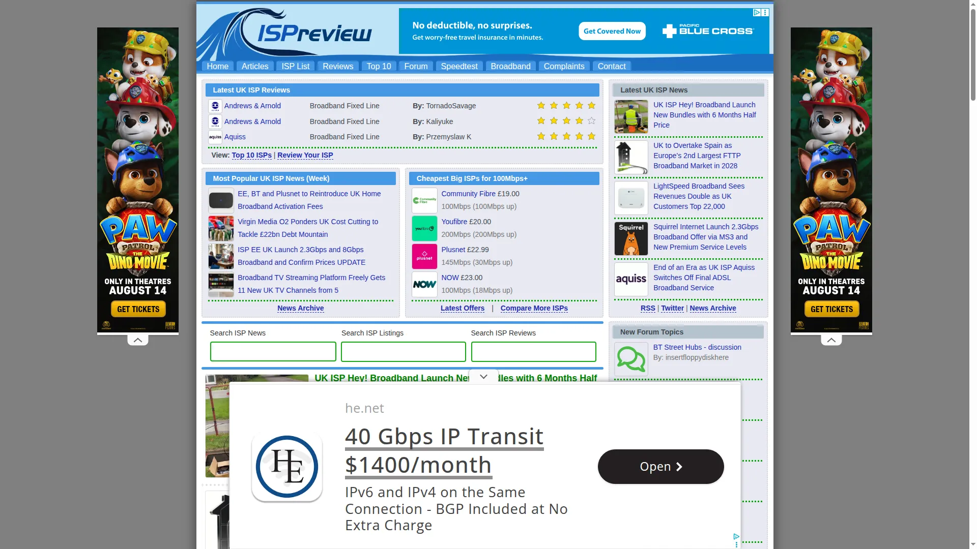Open BT Street Hubs discussion topic
977x549 pixels.
click(697, 347)
